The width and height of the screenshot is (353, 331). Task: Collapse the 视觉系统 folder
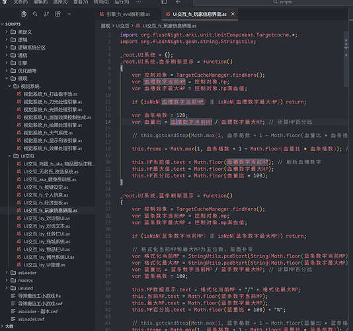pyautogui.click(x=9, y=86)
